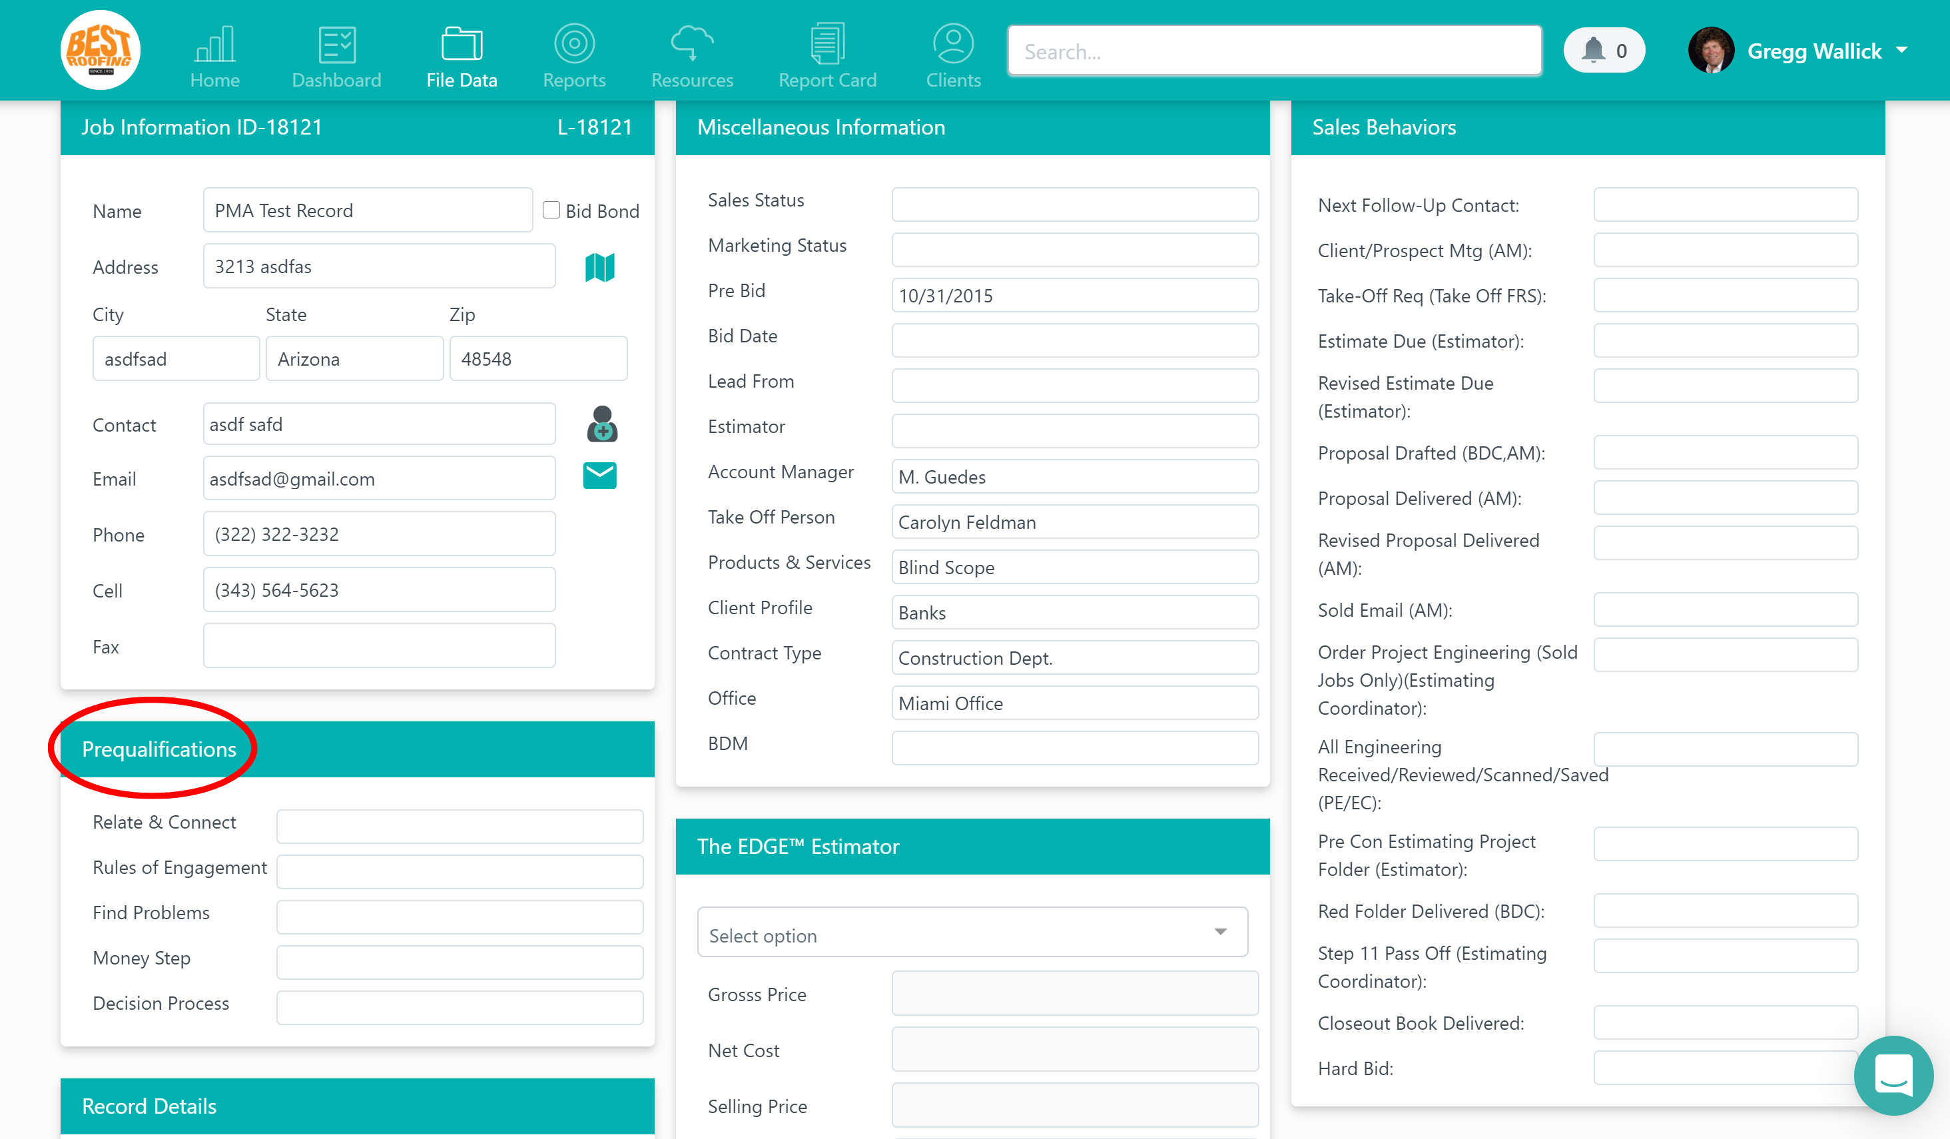The width and height of the screenshot is (1950, 1139).
Task: Click the envelope email icon
Action: 599,475
